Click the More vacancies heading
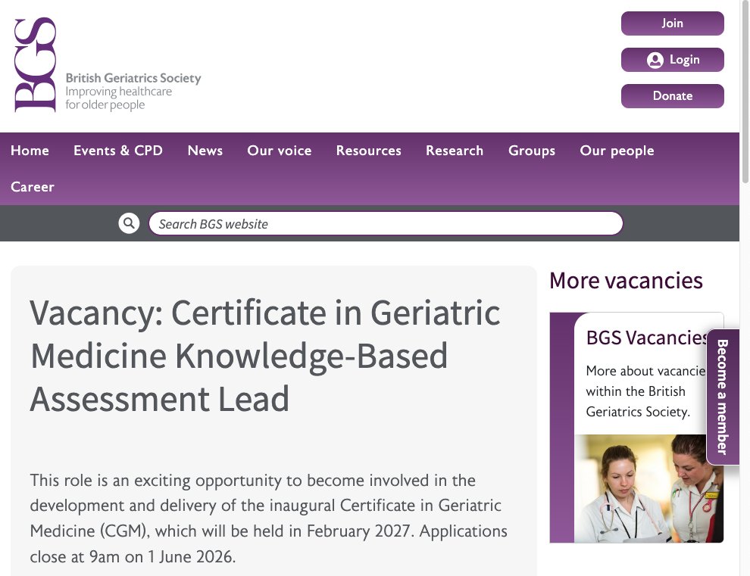The image size is (750, 576). [x=626, y=281]
